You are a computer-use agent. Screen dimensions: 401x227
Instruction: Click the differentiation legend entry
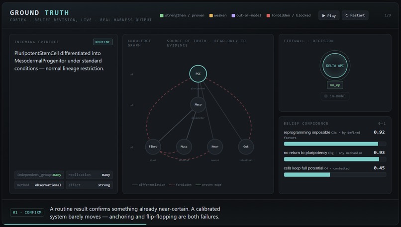click(x=149, y=185)
